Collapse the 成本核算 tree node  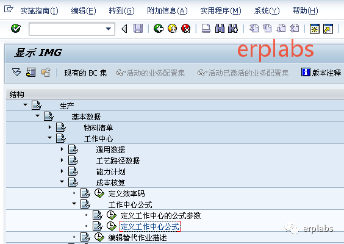(62, 181)
